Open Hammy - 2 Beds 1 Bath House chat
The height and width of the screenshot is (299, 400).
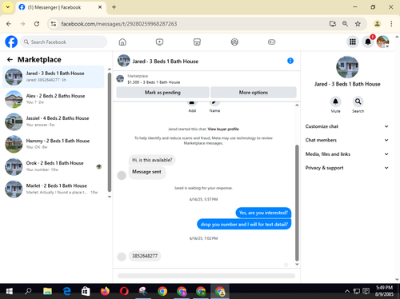[54, 144]
